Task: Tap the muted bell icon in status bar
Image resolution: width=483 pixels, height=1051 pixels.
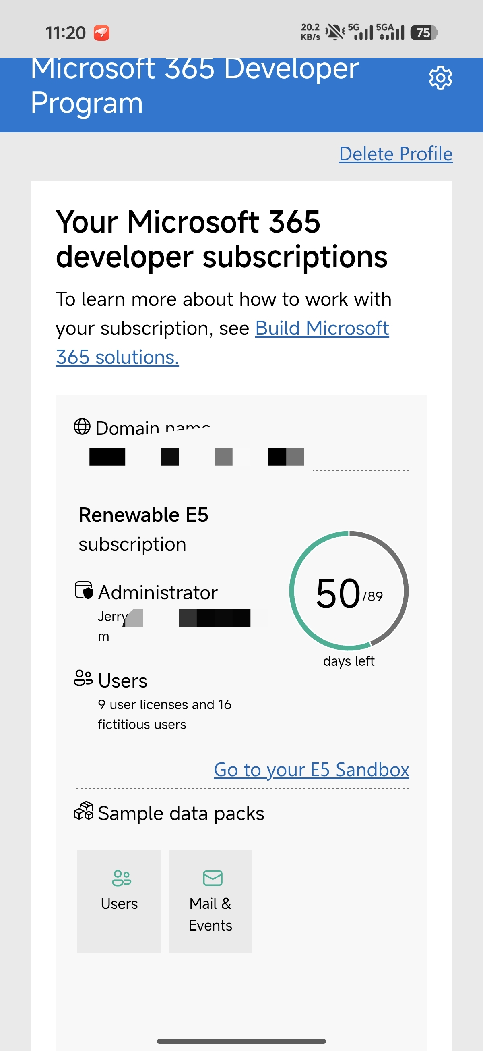Action: 334,32
